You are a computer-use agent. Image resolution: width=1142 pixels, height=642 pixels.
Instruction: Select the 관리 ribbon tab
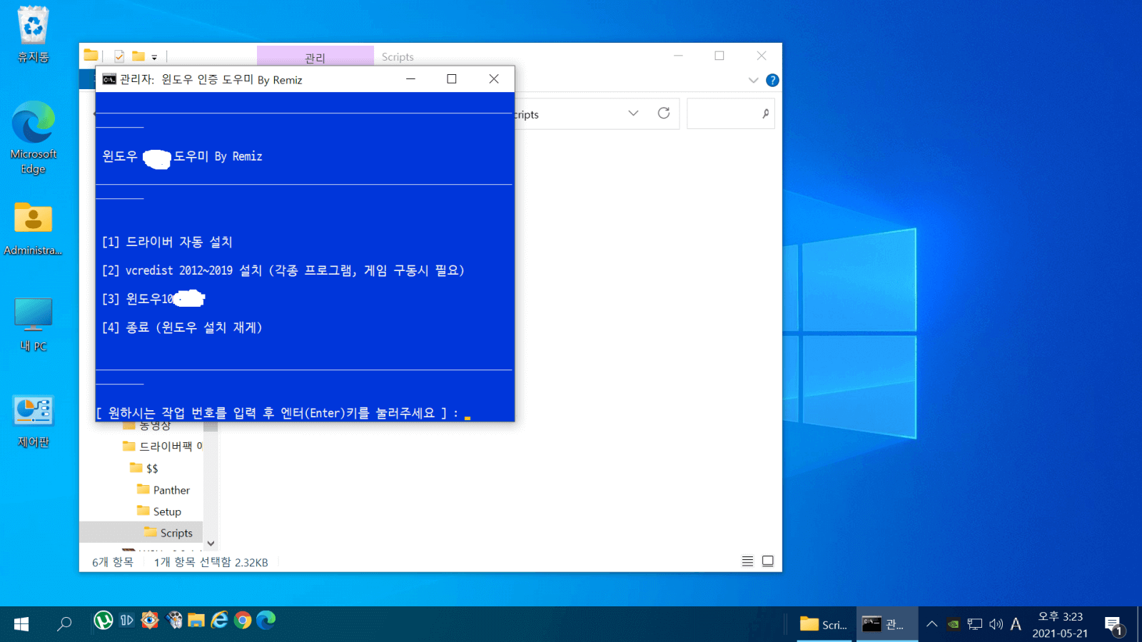[x=315, y=57]
